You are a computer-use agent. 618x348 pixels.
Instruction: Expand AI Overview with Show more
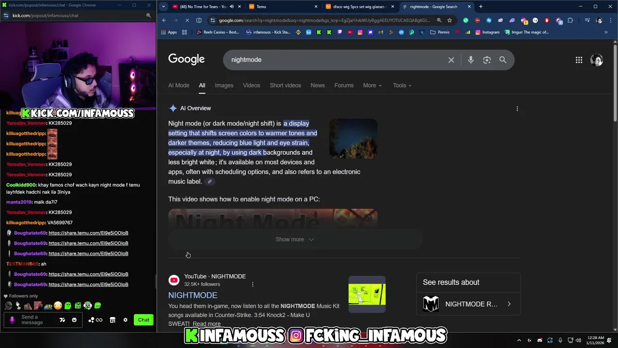tap(295, 239)
